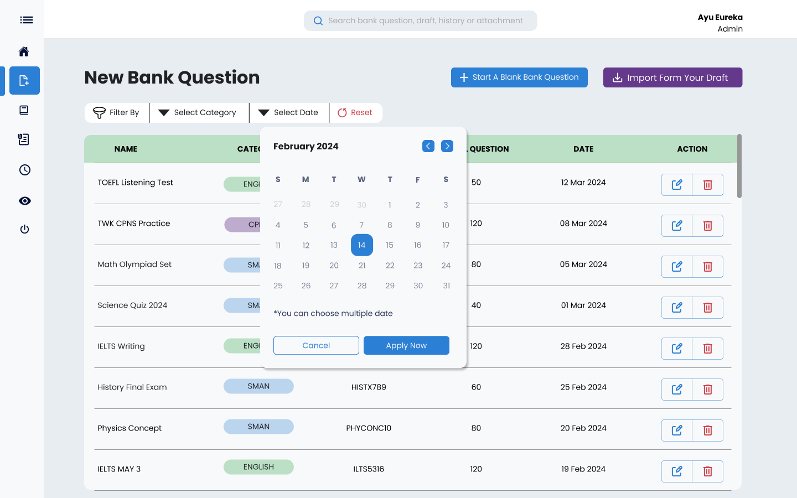Viewport: 797px width, 498px height.
Task: Click the date 12 Mar 2024
Action: tap(583, 183)
